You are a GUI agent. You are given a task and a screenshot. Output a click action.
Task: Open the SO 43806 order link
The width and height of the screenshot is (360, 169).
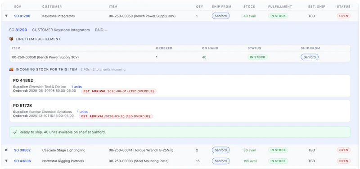coord(22,161)
